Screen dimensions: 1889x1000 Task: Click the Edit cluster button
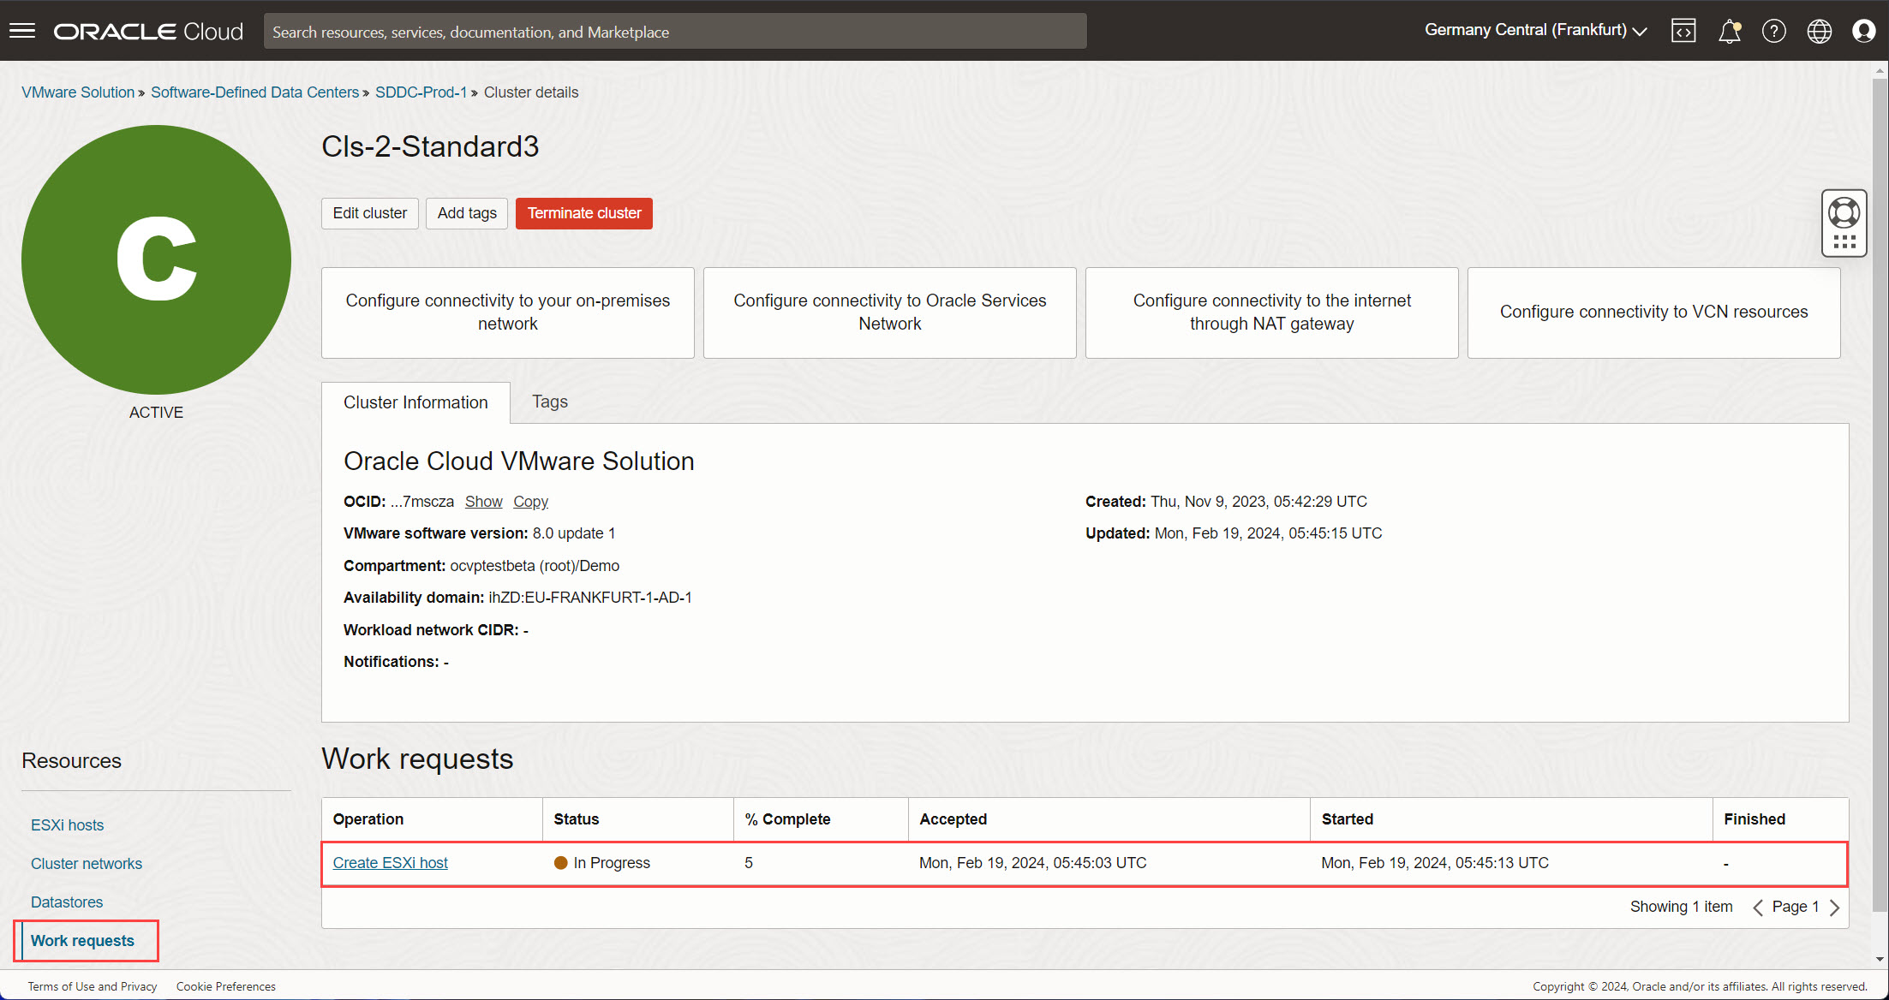(370, 213)
